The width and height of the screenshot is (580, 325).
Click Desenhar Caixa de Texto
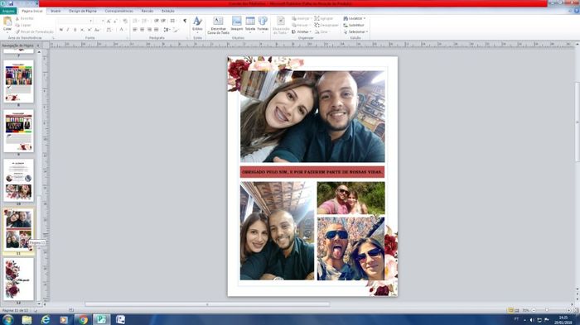pos(218,25)
